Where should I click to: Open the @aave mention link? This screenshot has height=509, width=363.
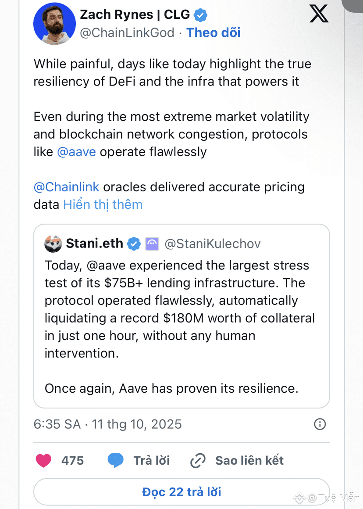click(x=76, y=152)
